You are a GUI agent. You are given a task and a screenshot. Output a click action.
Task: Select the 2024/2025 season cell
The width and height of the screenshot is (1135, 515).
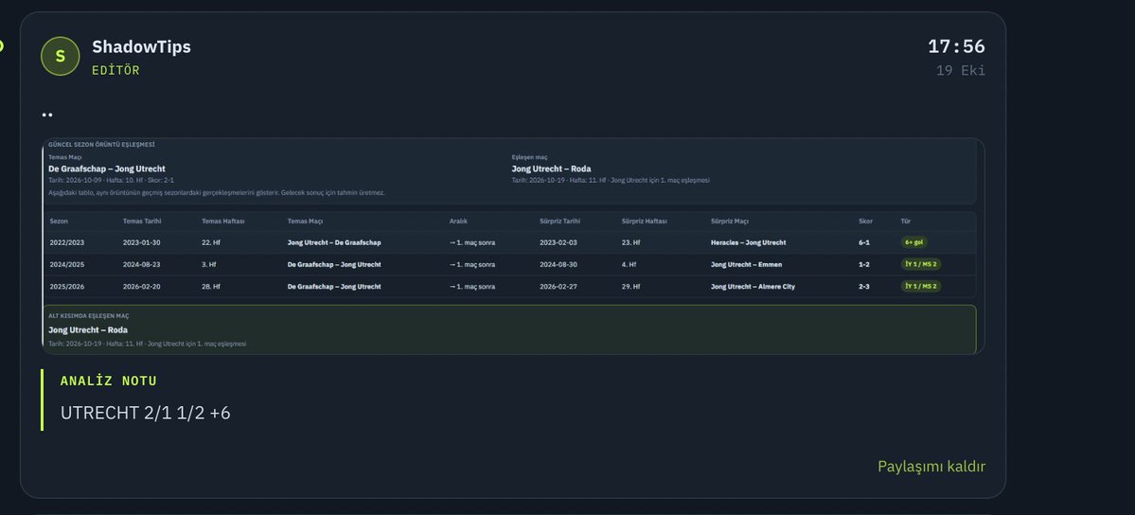[66, 265]
